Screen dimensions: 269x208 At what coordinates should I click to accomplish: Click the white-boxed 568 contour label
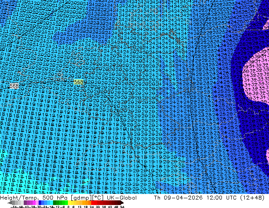click(14, 86)
